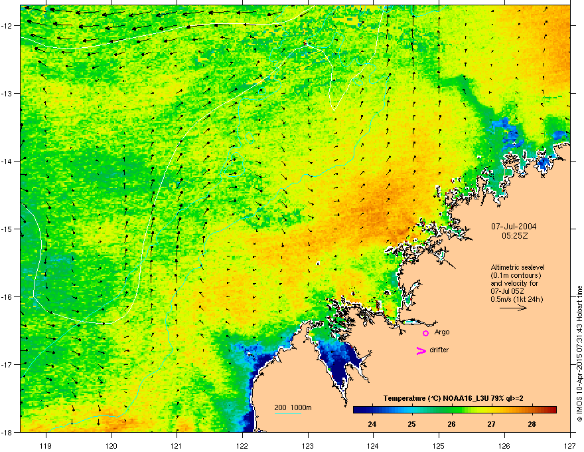Screen dimensions: 584x452
Task: Click the latitude axis label -15
Action: 7,229
